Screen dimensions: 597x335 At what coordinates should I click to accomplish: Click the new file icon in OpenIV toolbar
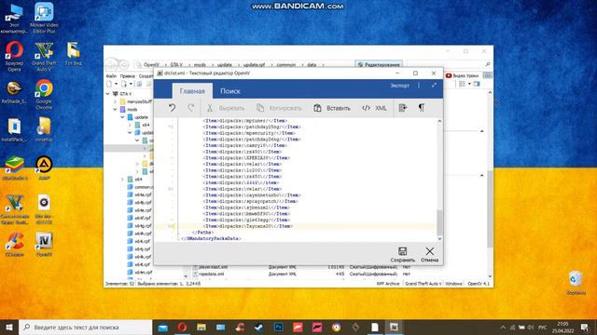(109, 84)
